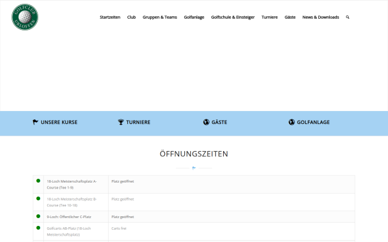This screenshot has height=242, width=388.
Task: Click green status dot for B-Course
Action: point(38,199)
